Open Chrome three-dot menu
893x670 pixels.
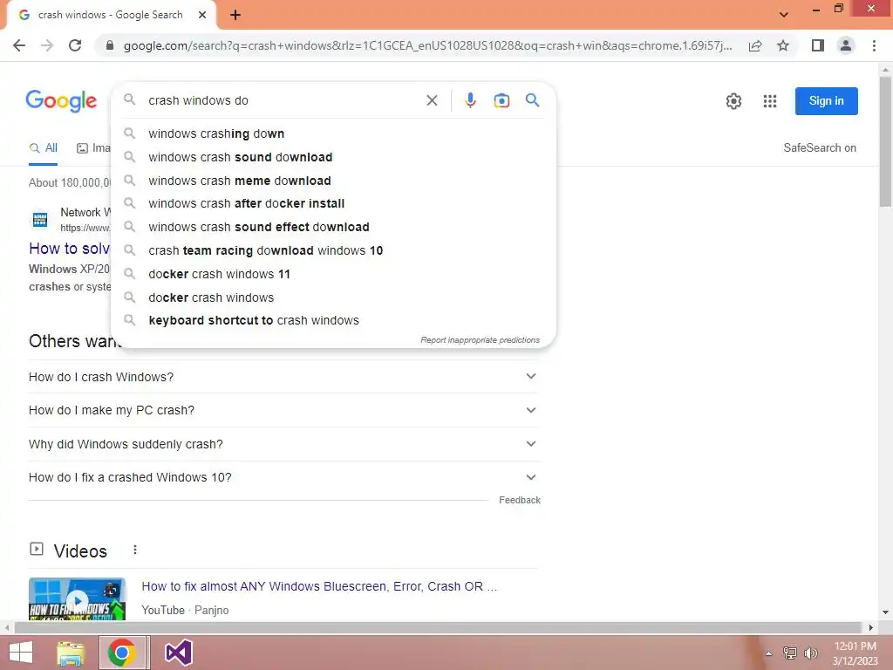[x=874, y=45]
